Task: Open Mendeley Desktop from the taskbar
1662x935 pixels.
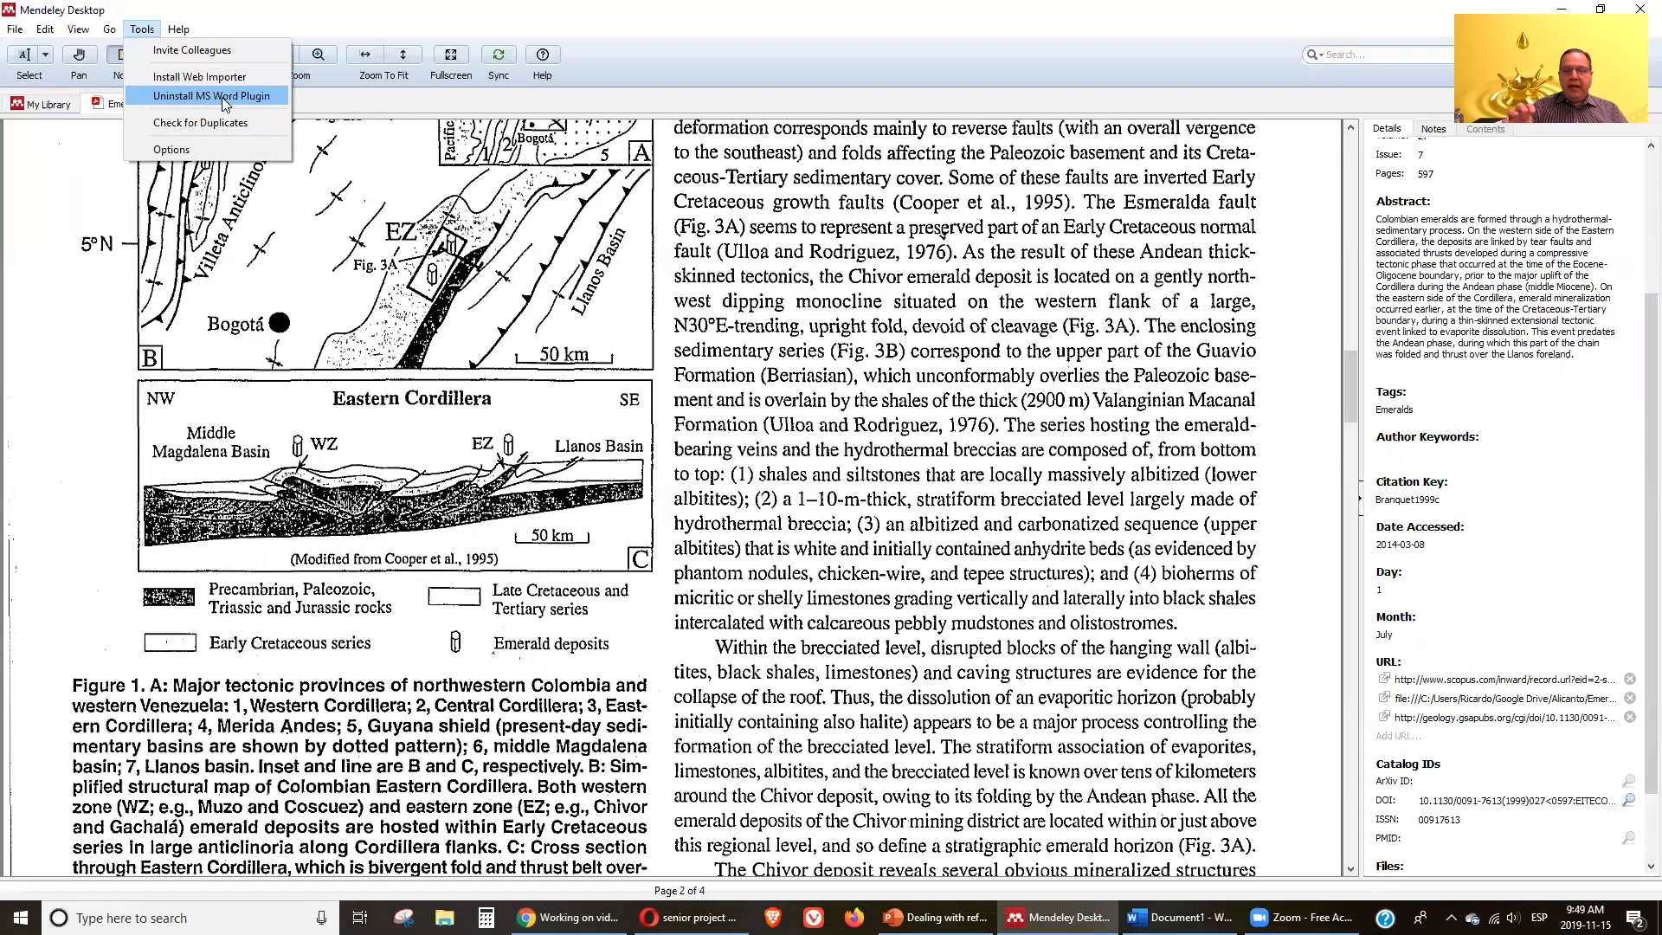Action: point(1058,918)
